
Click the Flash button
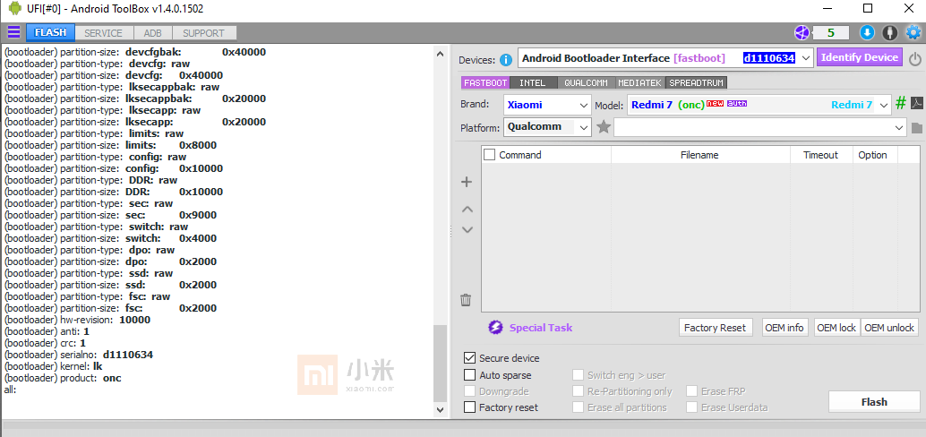[874, 401]
